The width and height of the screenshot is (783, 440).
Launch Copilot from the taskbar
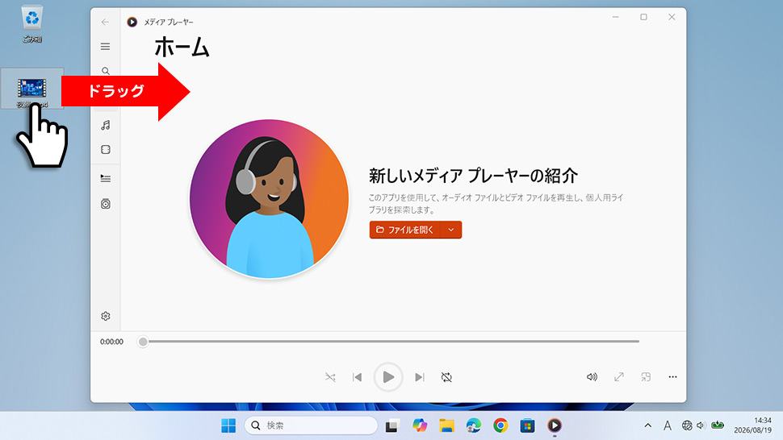pyautogui.click(x=420, y=425)
